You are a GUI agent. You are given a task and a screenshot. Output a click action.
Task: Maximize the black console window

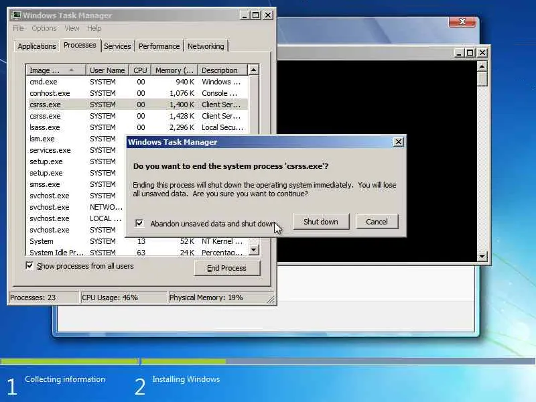[x=470, y=53]
